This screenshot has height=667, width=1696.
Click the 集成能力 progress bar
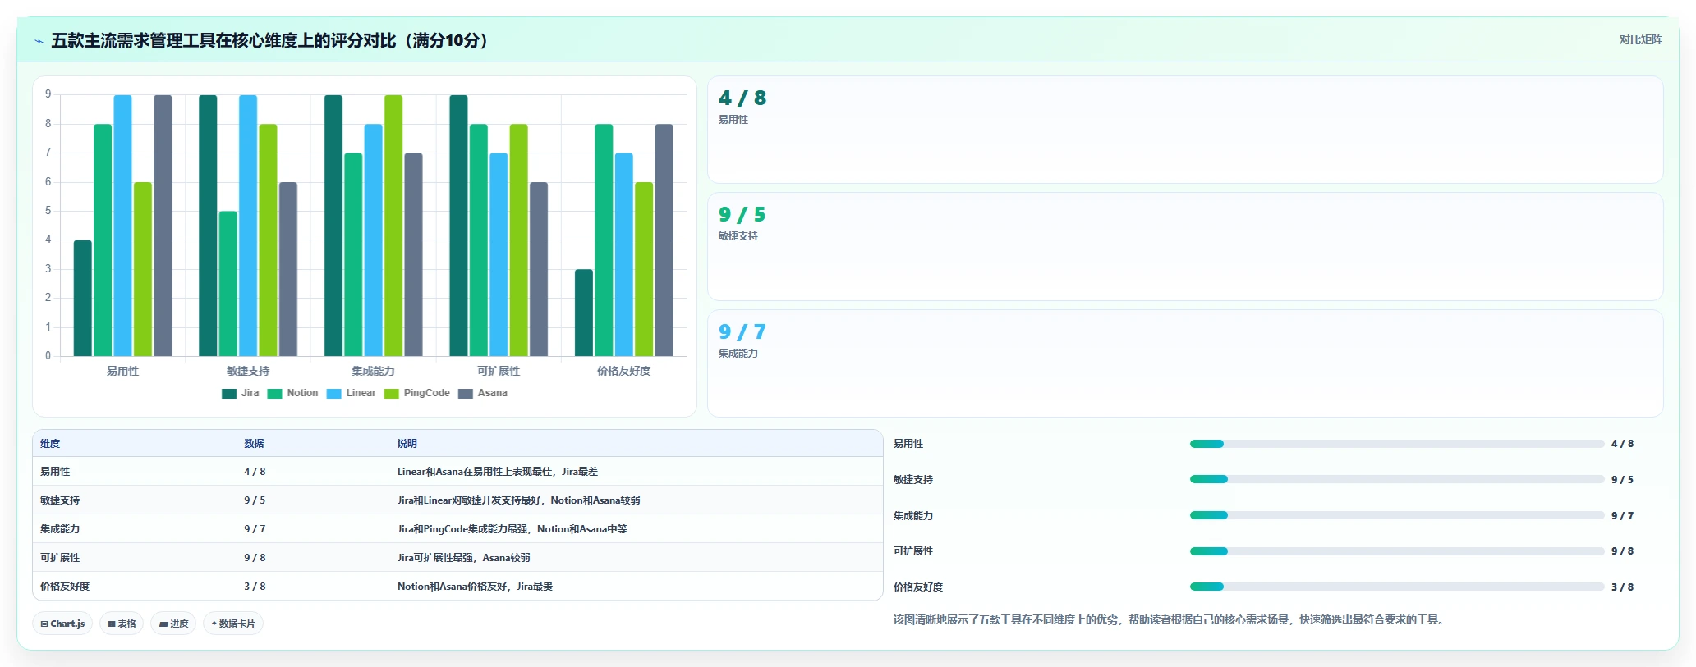tap(1396, 515)
